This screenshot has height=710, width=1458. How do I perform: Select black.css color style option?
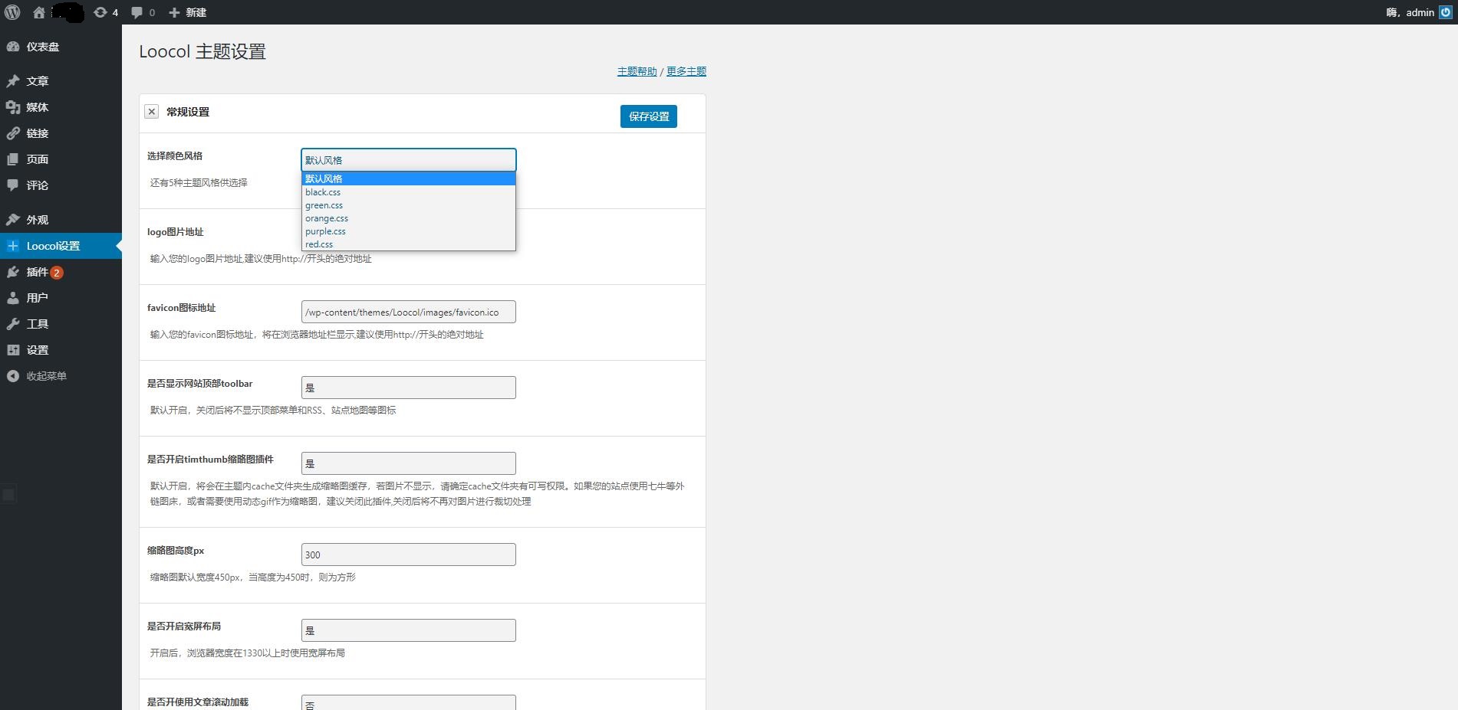408,192
